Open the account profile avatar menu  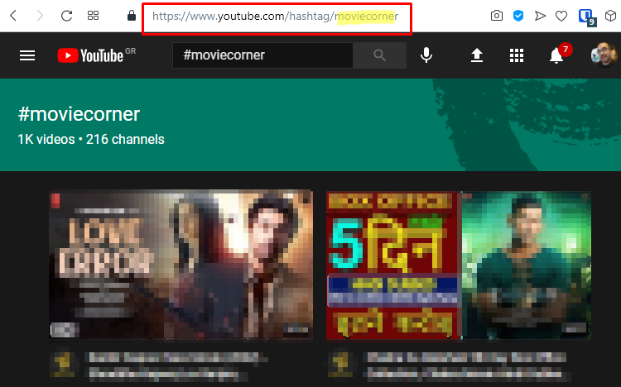[604, 55]
